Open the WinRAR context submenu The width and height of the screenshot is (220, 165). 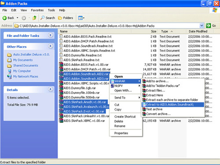pyautogui.click(x=126, y=81)
